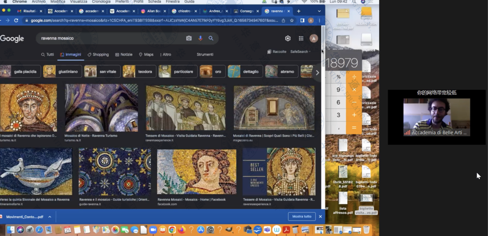This screenshot has height=236, width=488.
Task: Search by image using the camera icon
Action: click(x=189, y=38)
